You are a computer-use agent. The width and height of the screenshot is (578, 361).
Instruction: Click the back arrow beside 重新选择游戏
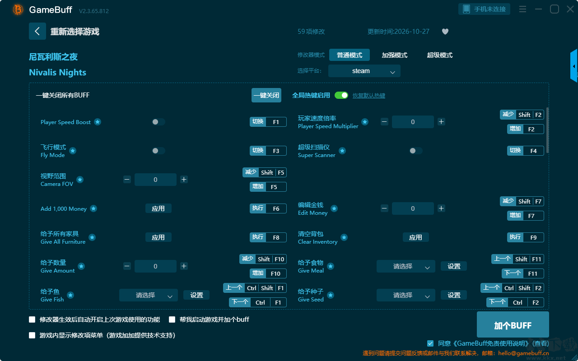coord(37,31)
